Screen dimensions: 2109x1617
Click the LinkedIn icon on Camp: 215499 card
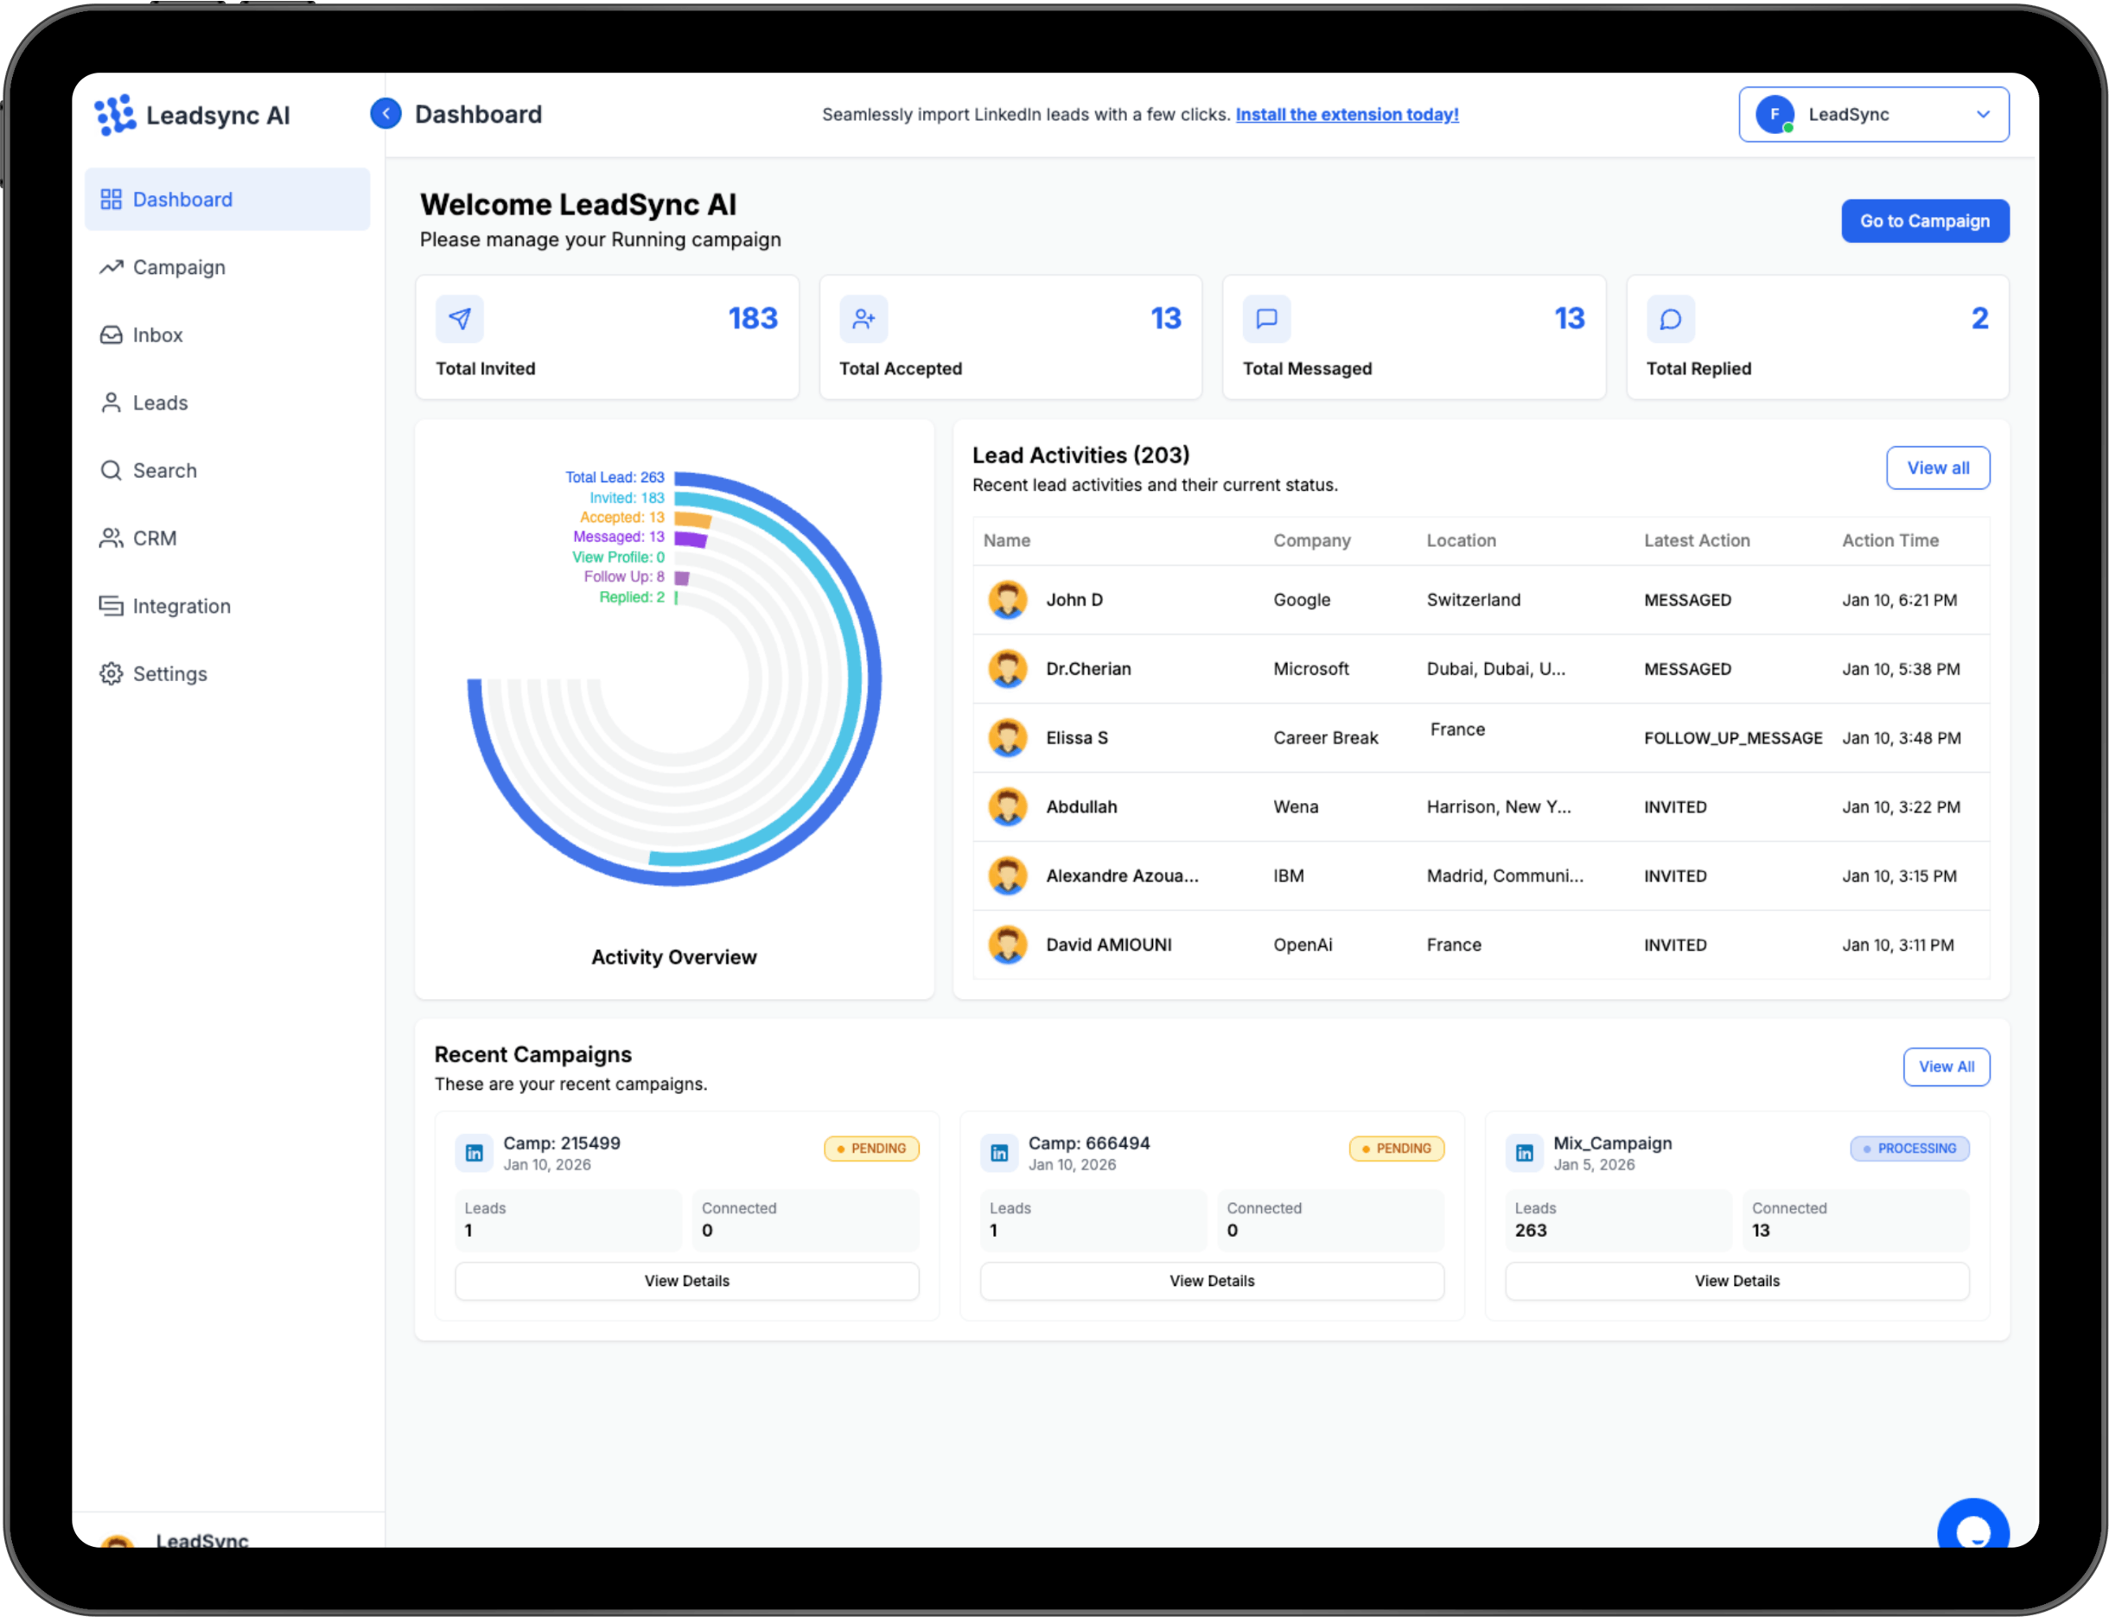point(475,1152)
